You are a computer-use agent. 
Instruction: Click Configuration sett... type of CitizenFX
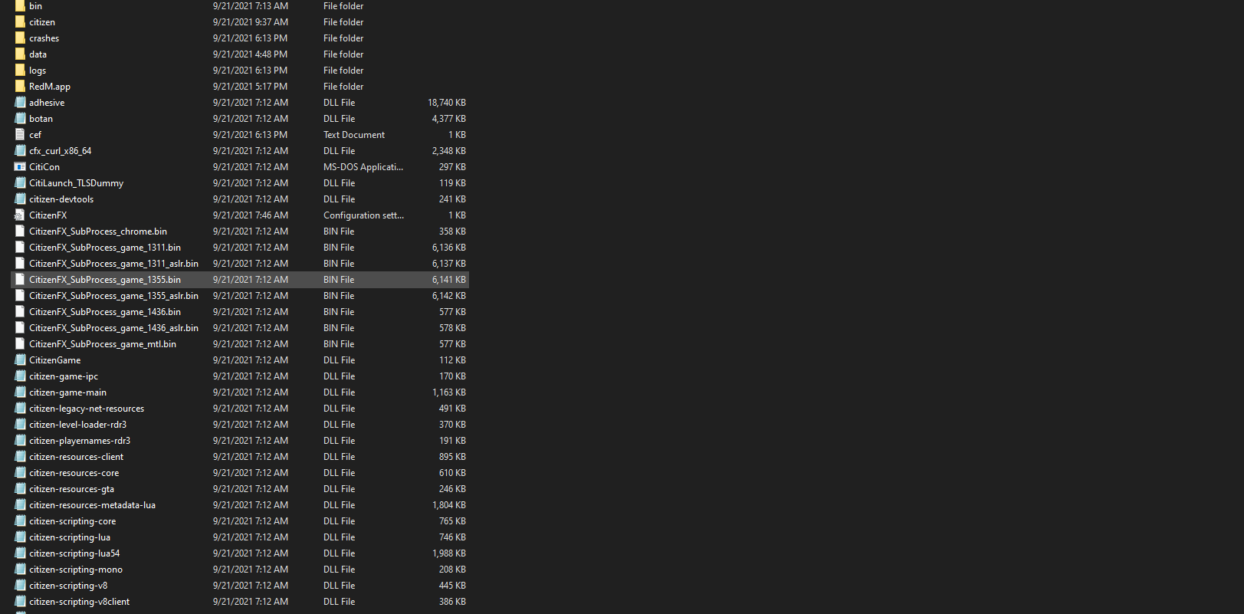pos(363,215)
